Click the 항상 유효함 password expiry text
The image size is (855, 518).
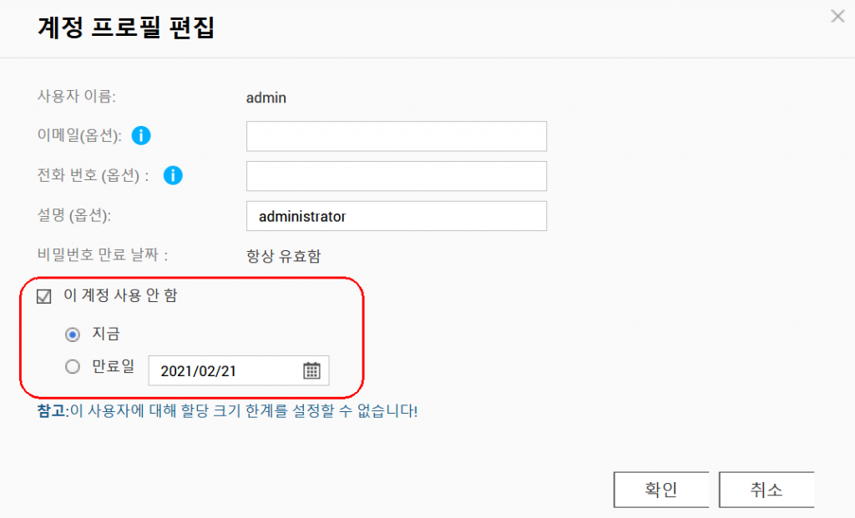[284, 256]
